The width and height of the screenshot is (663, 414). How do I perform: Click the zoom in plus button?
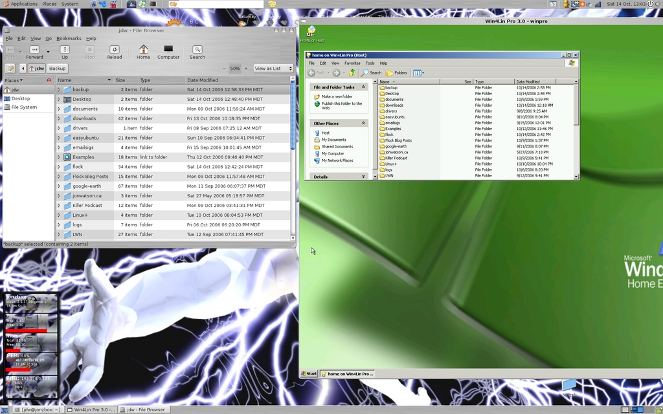[x=246, y=69]
